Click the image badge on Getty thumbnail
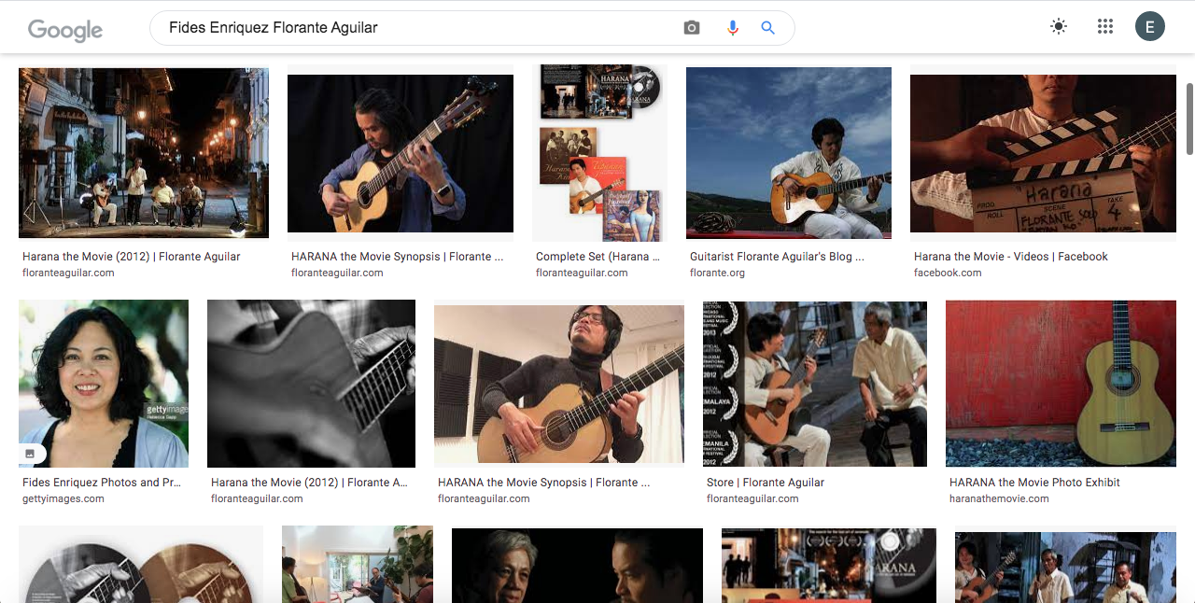Screen dimensions: 1195x603 tap(30, 454)
